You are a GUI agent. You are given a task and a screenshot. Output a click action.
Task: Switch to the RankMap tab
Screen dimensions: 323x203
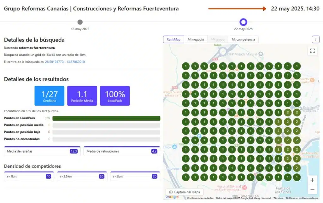[173, 39]
